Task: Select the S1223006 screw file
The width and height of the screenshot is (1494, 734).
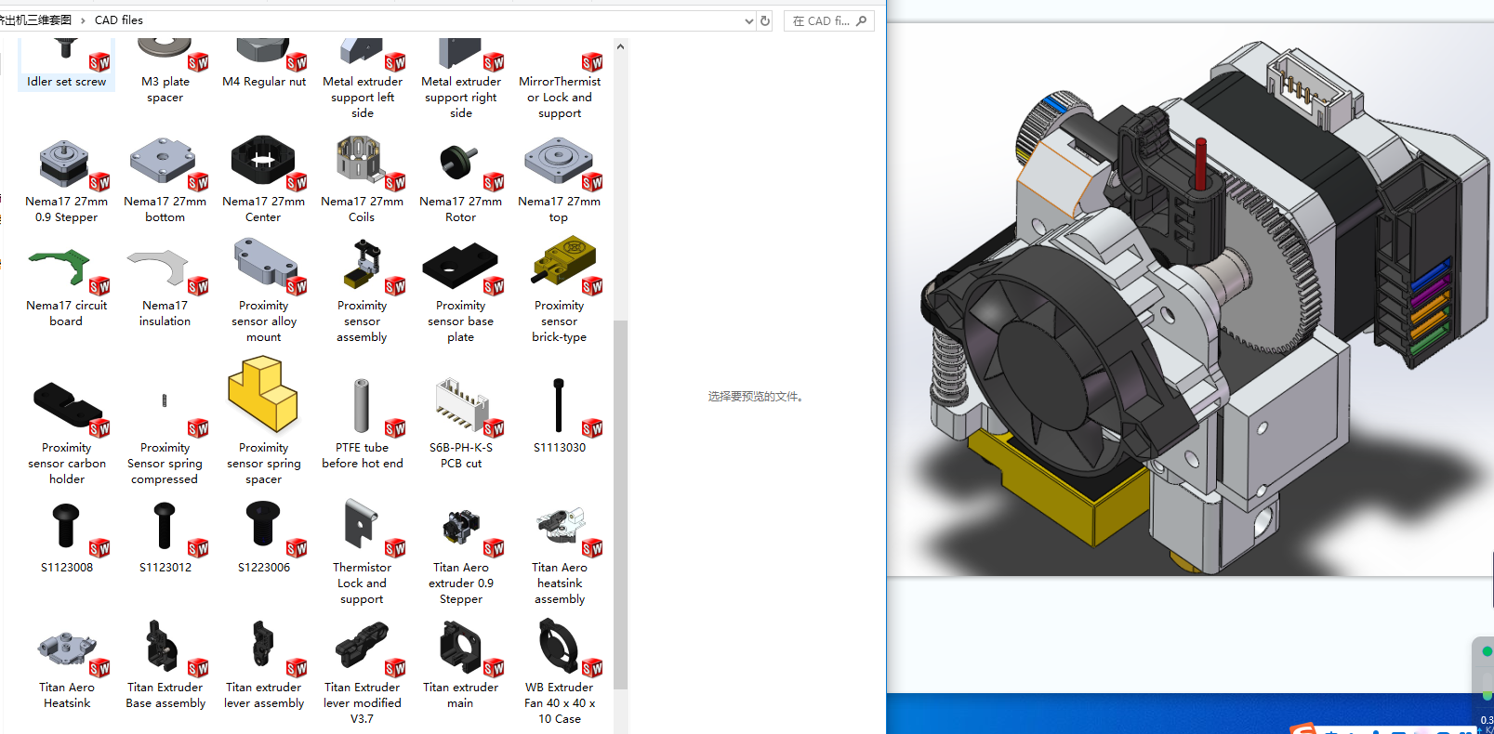Action: (264, 538)
